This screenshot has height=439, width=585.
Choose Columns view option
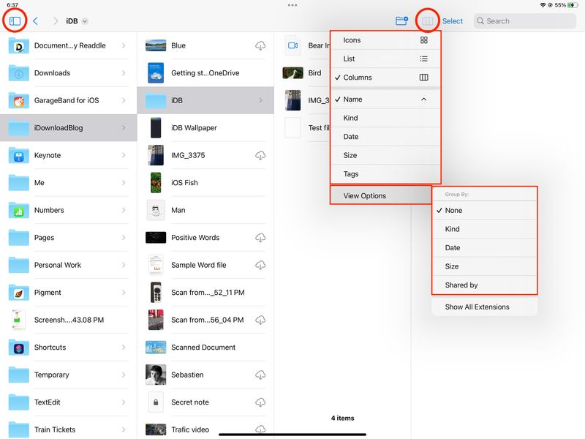(385, 78)
